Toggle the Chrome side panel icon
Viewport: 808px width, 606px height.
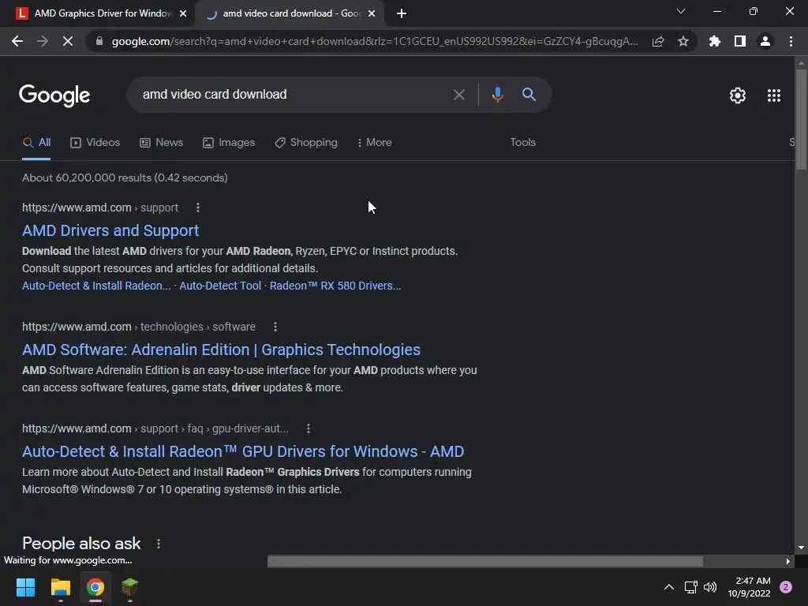[740, 41]
